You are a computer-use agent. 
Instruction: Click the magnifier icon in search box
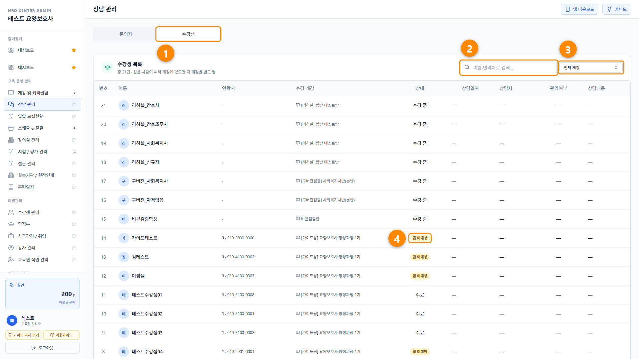467,67
